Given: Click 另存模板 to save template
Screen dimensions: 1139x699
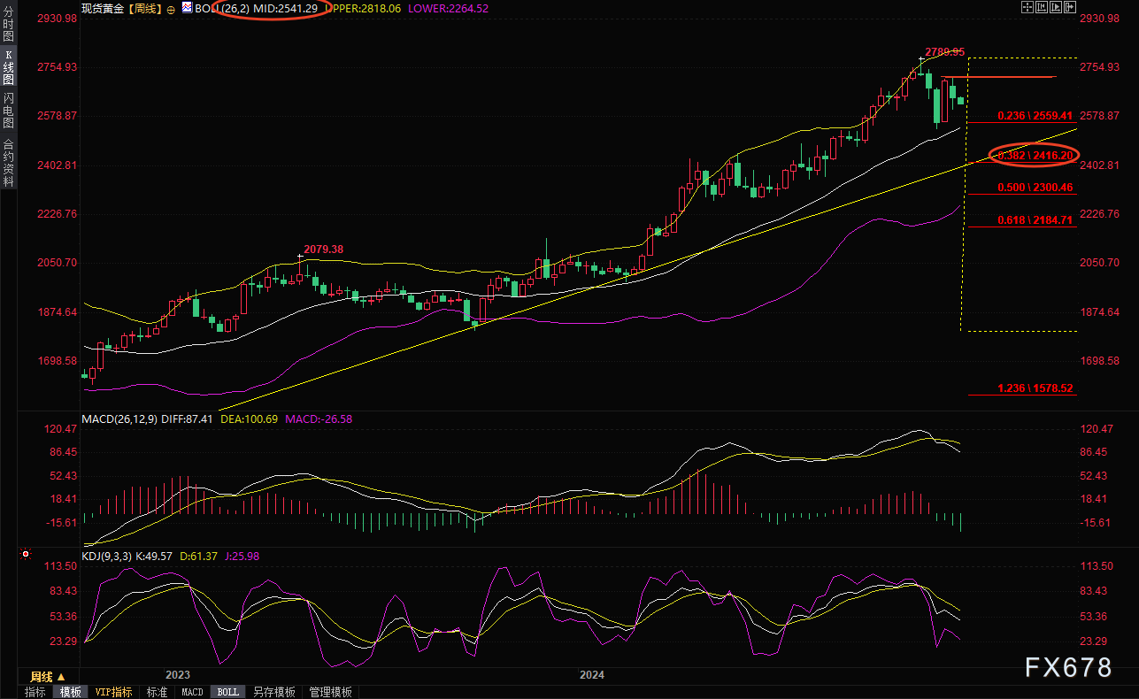Looking at the screenshot, I should click(273, 692).
